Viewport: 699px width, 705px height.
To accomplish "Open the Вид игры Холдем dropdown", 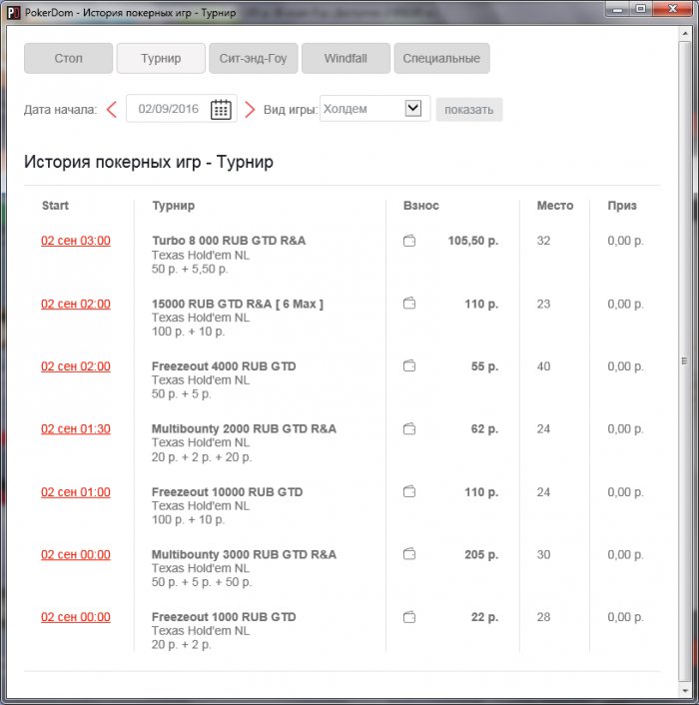I will coord(374,109).
